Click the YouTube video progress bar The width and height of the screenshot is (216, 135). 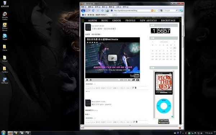pos(104,80)
